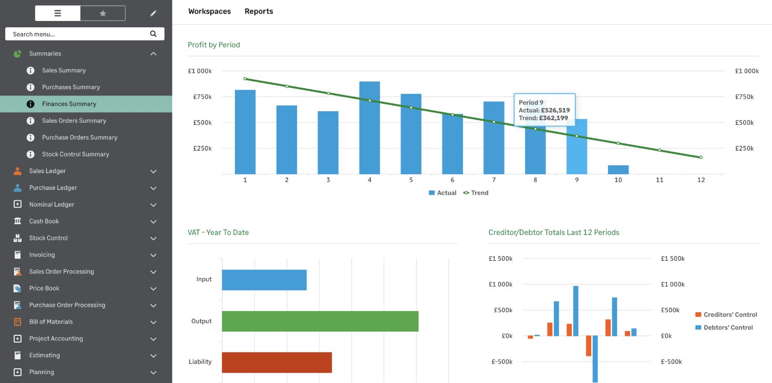
Task: Open Stock Control Summary page
Action: [75, 154]
